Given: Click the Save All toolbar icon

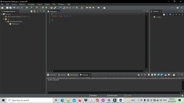Looking at the screenshot, I should pyautogui.click(x=10, y=8).
